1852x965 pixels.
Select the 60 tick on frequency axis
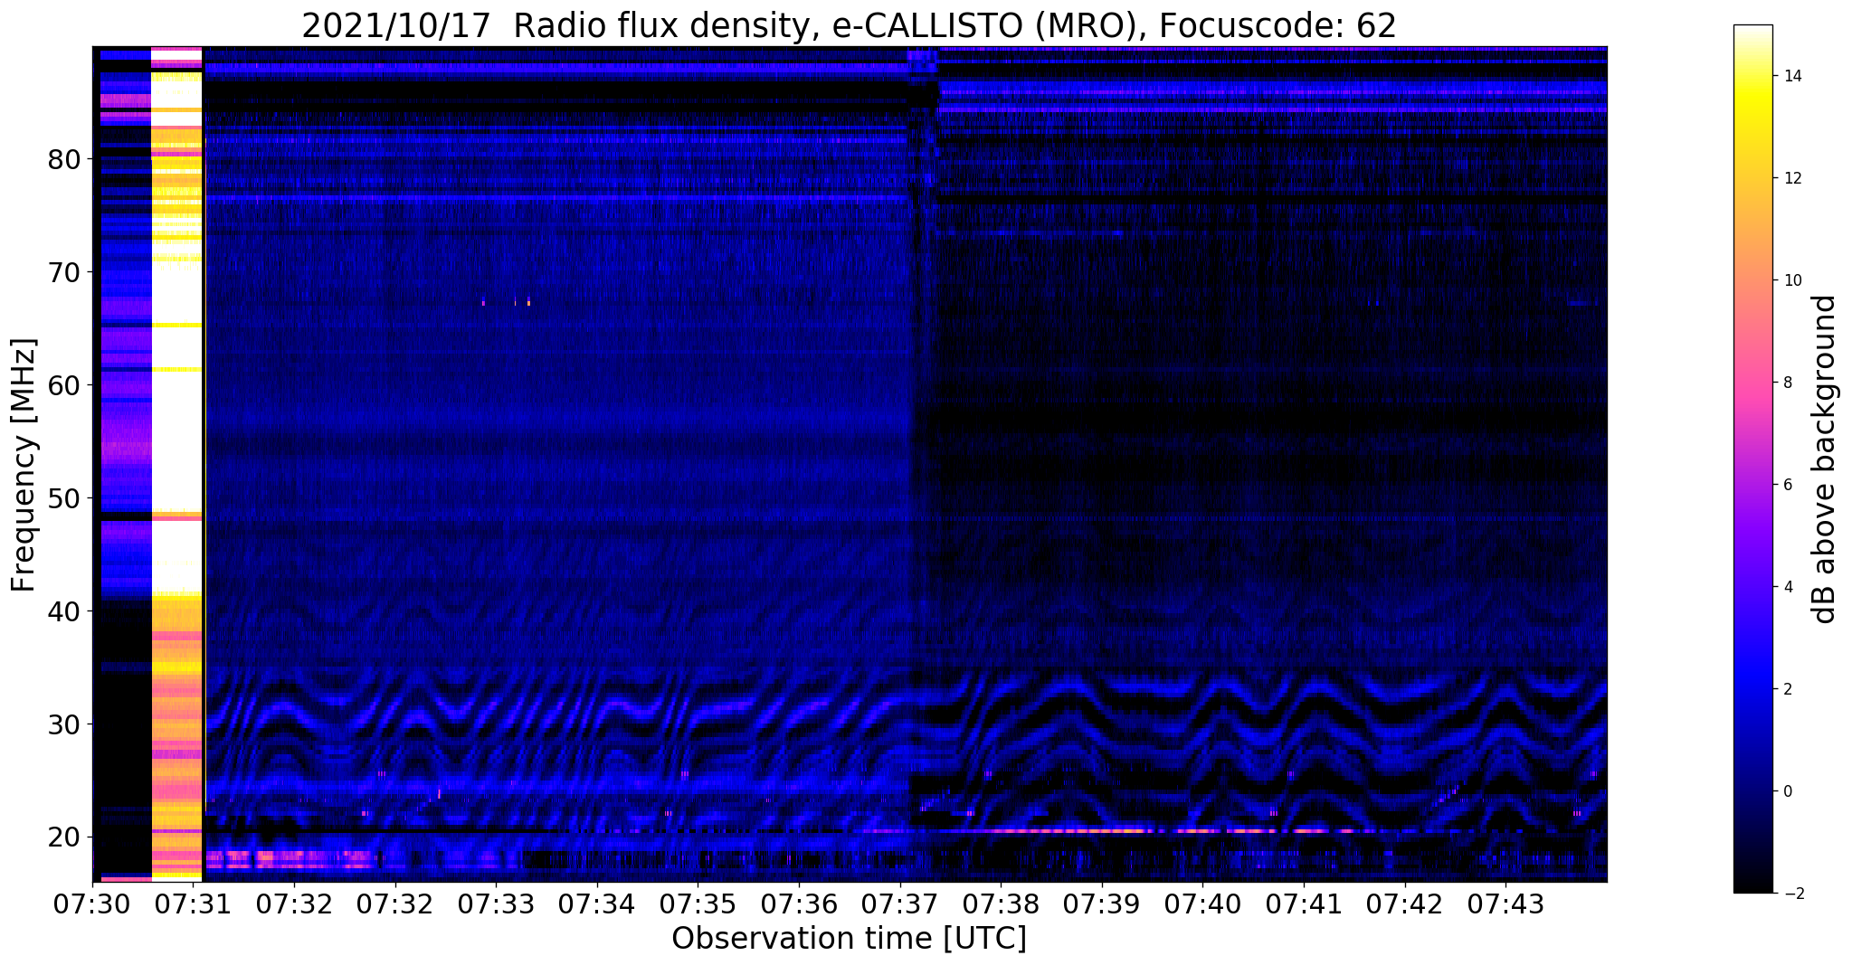(63, 385)
